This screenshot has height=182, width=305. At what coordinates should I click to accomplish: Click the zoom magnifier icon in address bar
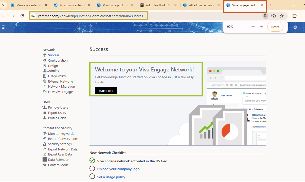click(265, 16)
